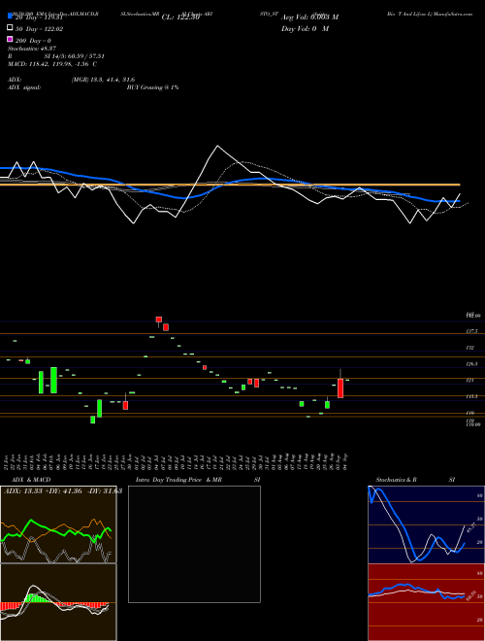485x641 pixels.
Task: Click the 'BUY Growing @ 1%' signal text
Action: pos(152,87)
